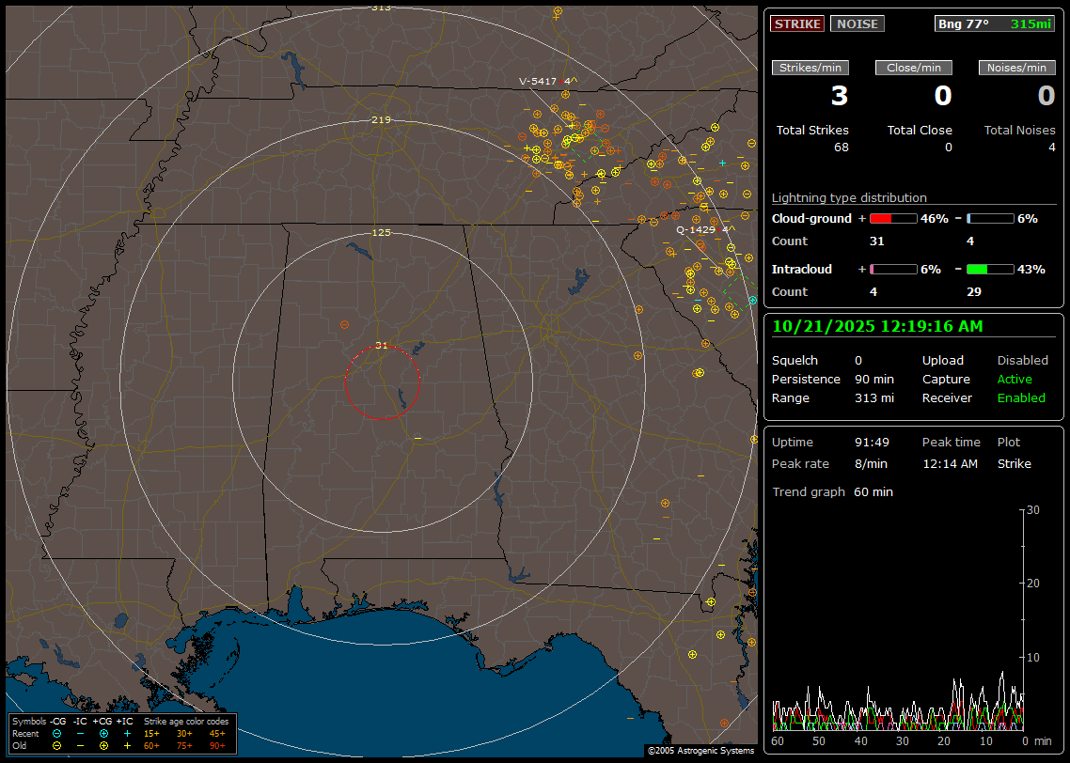
Task: Click the 125 range ring label
Action: 381,232
